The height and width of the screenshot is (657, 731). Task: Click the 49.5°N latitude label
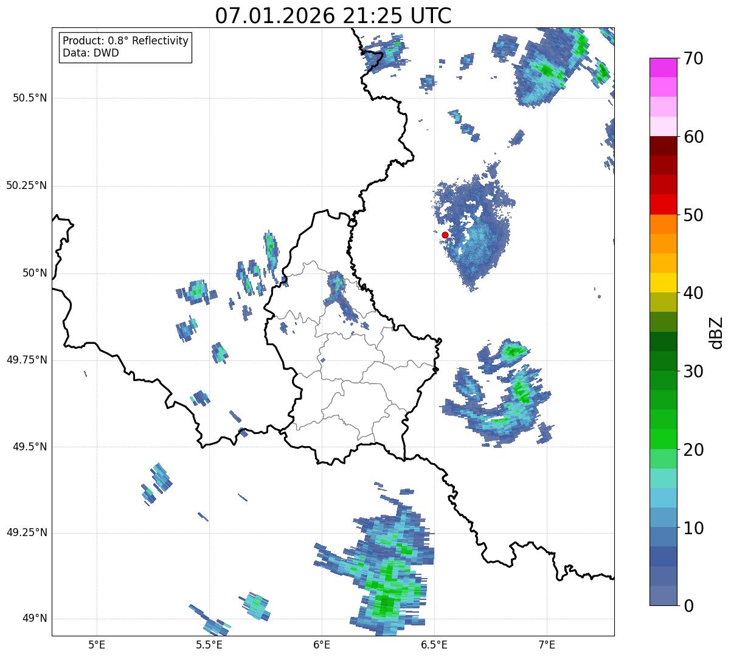pyautogui.click(x=30, y=447)
